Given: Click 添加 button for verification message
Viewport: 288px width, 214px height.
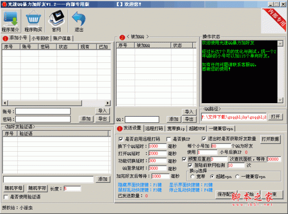Looking at the screenshot, I should (103, 179).
